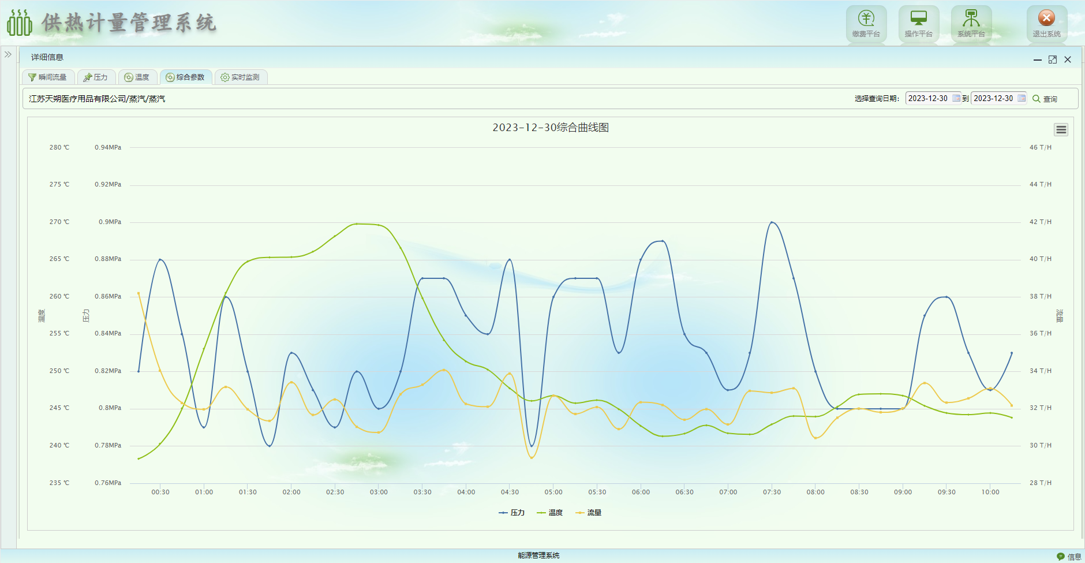Open the start date calendar picker icon
This screenshot has width=1085, height=563.
click(956, 98)
